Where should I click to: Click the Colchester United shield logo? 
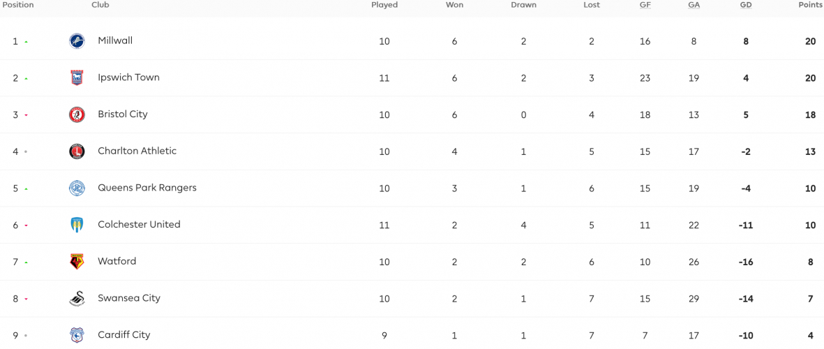[x=77, y=225]
